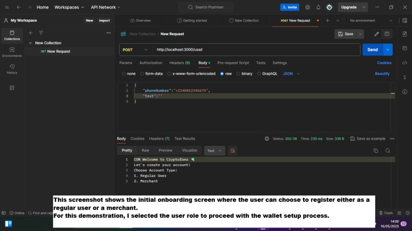
Task: Select the form-data body type
Action: tap(142, 73)
